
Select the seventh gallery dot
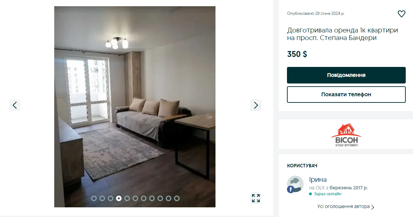click(x=144, y=198)
